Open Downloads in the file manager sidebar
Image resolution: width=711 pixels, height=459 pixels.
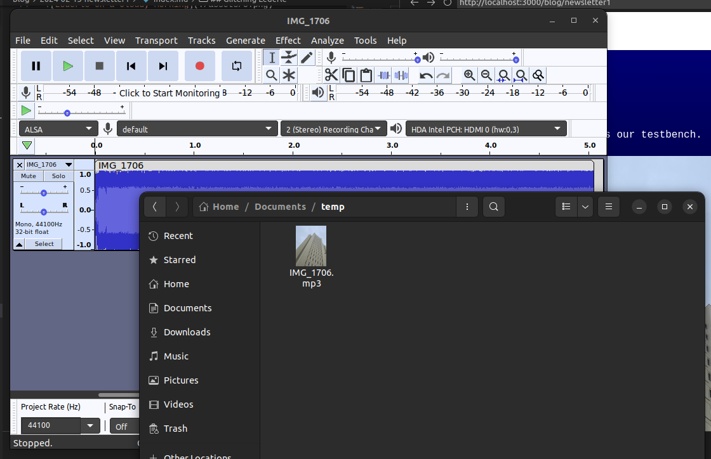pos(187,332)
